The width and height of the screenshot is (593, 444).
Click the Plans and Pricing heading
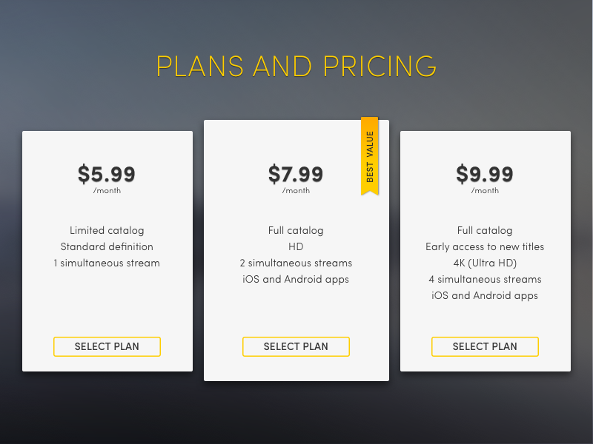pyautogui.click(x=296, y=66)
